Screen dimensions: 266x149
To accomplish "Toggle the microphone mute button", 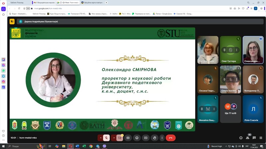I will (106, 138).
